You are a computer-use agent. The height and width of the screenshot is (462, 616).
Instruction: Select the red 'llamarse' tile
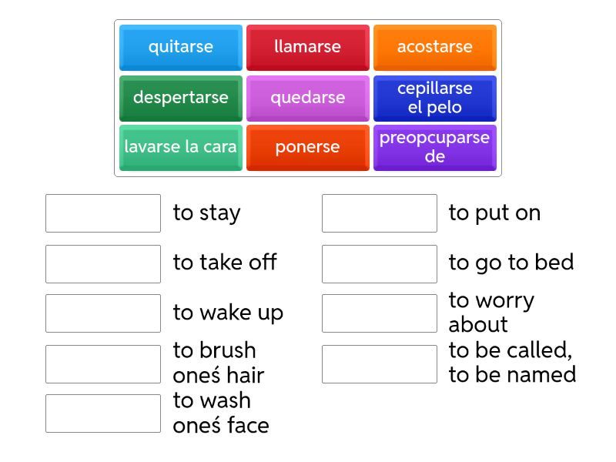point(307,47)
